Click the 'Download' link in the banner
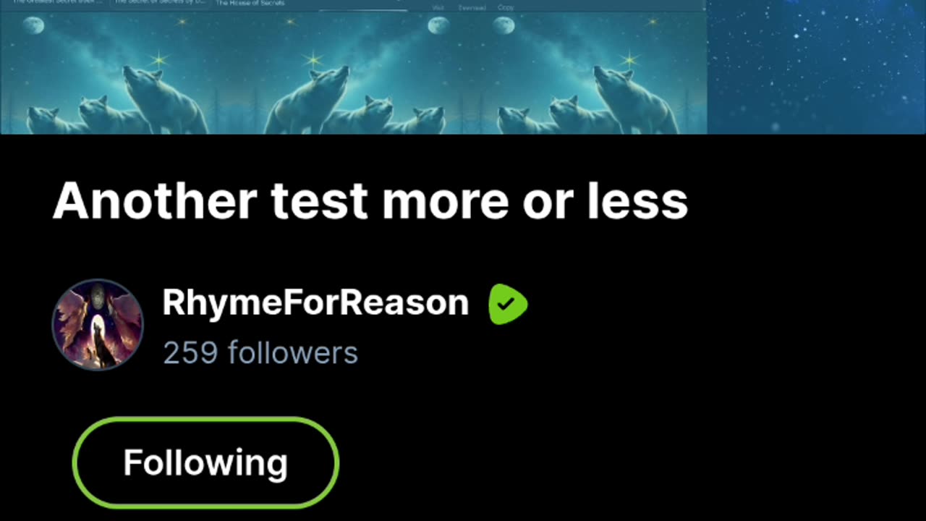Viewport: 926px width, 521px height. point(472,7)
